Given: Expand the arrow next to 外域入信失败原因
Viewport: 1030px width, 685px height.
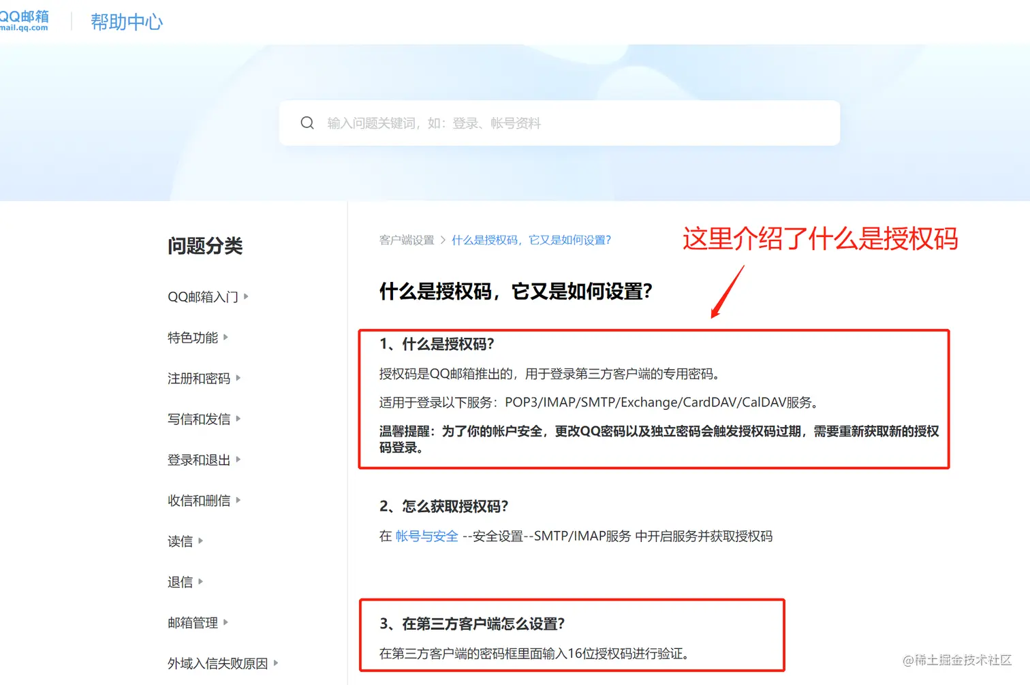Looking at the screenshot, I should point(275,663).
